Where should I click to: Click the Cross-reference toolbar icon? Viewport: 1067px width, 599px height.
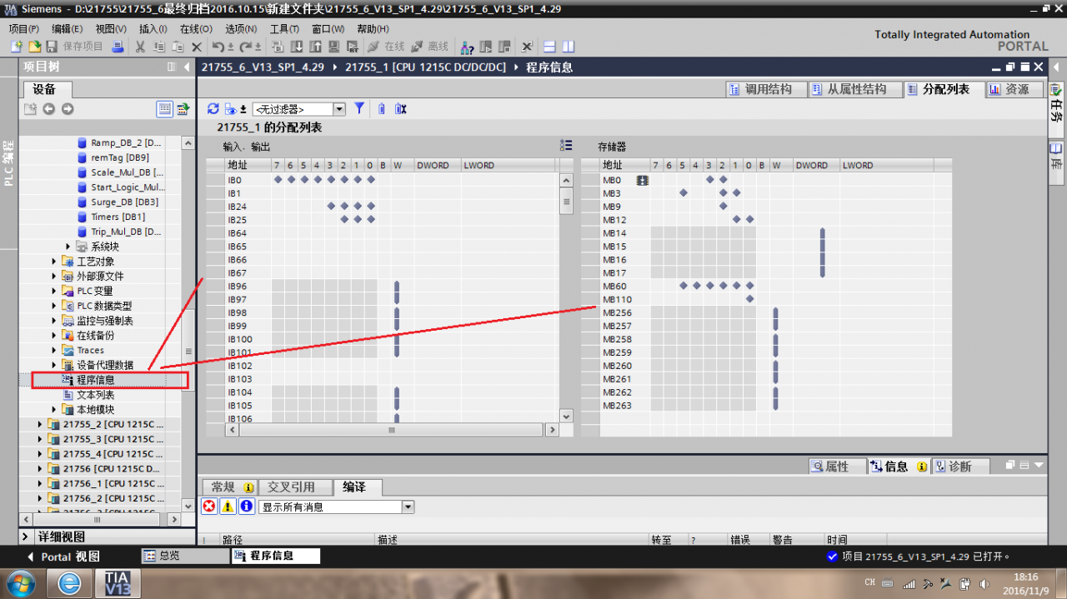[527, 47]
